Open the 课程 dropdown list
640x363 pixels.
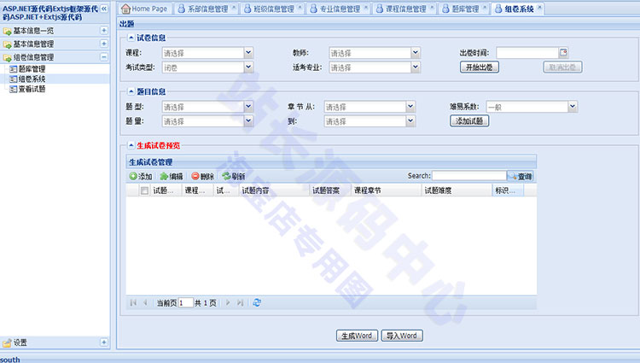pyautogui.click(x=248, y=53)
